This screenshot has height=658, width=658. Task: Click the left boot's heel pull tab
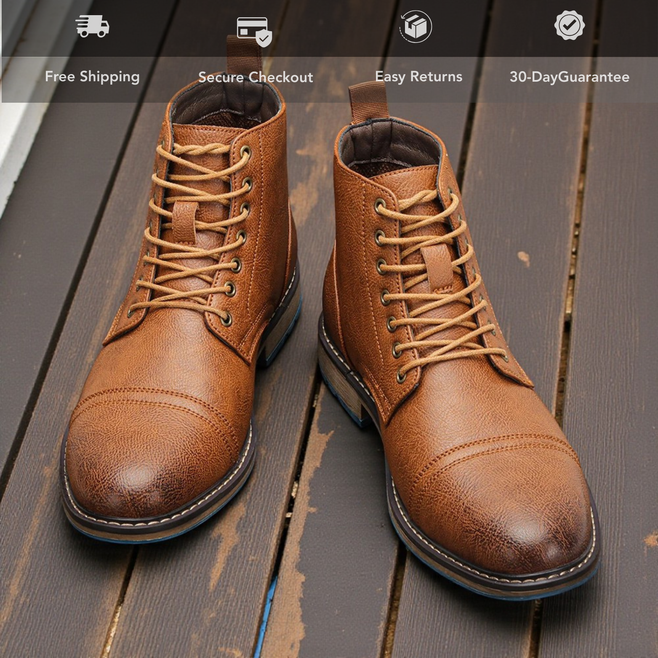tap(243, 55)
